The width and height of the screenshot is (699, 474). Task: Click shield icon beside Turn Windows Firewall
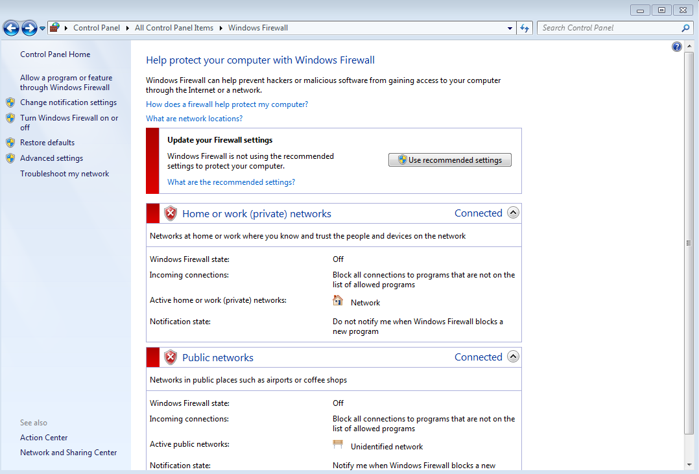point(10,118)
